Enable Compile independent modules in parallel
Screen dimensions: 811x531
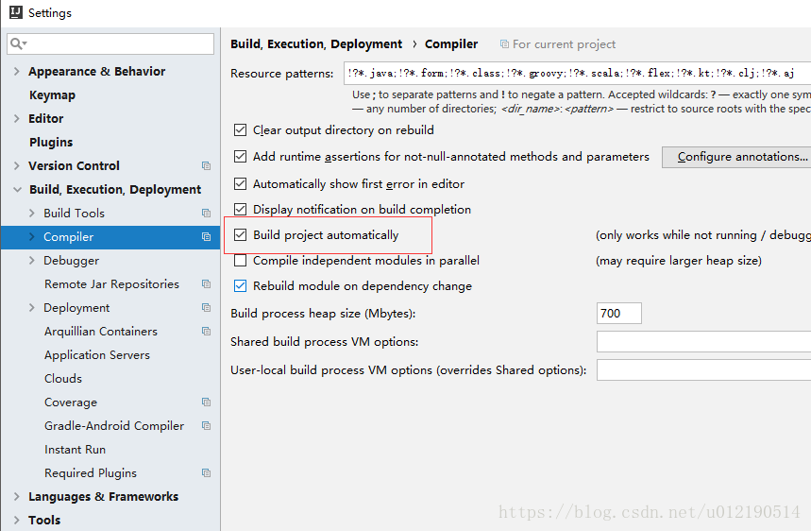240,261
